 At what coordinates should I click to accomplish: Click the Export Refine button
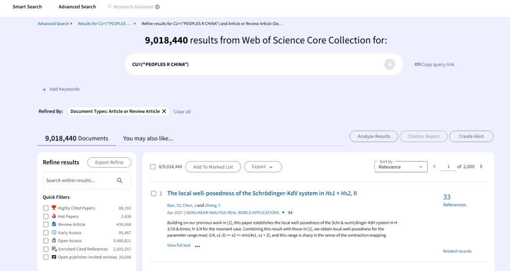point(109,162)
